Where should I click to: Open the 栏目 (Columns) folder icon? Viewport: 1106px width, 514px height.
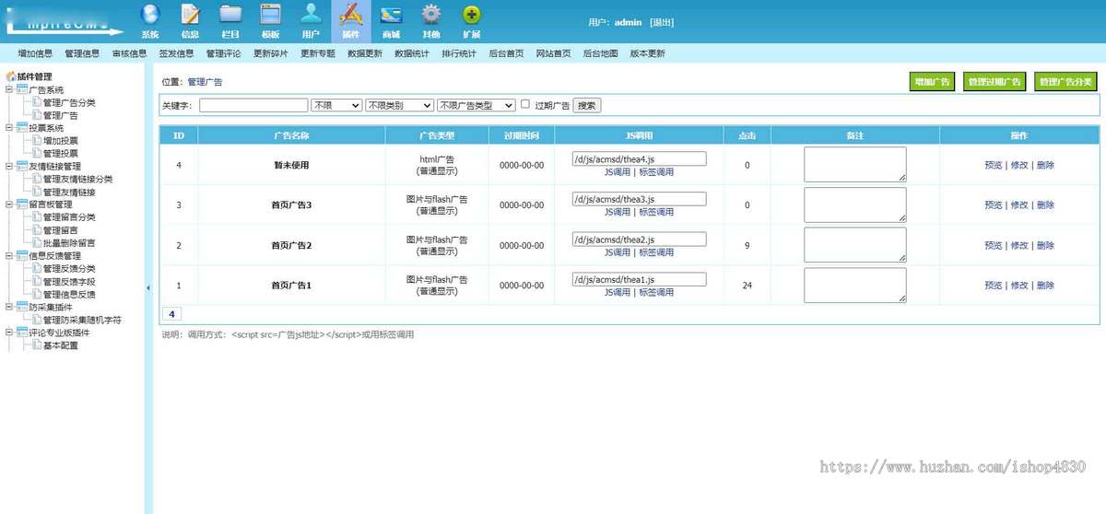(230, 14)
